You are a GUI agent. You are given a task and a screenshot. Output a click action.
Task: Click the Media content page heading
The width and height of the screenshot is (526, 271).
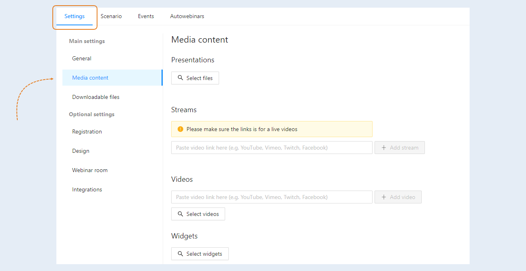pos(200,39)
